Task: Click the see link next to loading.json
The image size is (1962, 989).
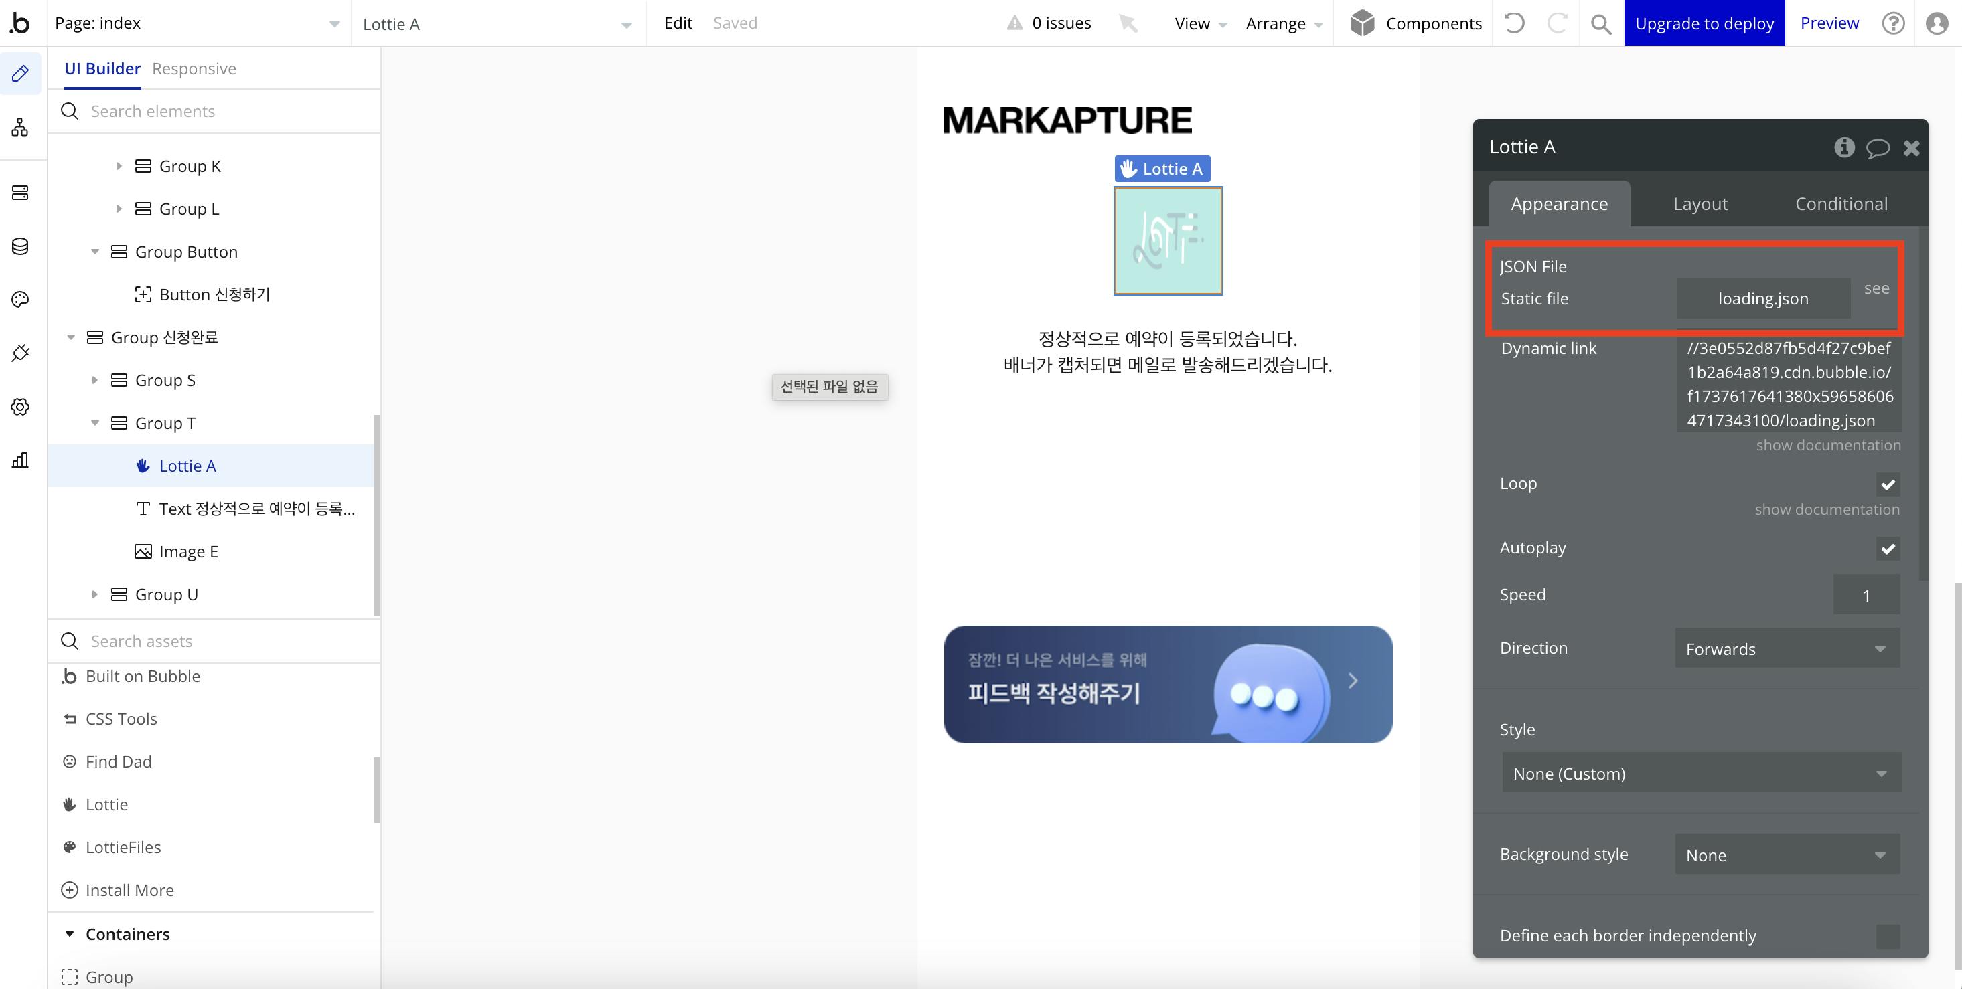Action: point(1876,288)
